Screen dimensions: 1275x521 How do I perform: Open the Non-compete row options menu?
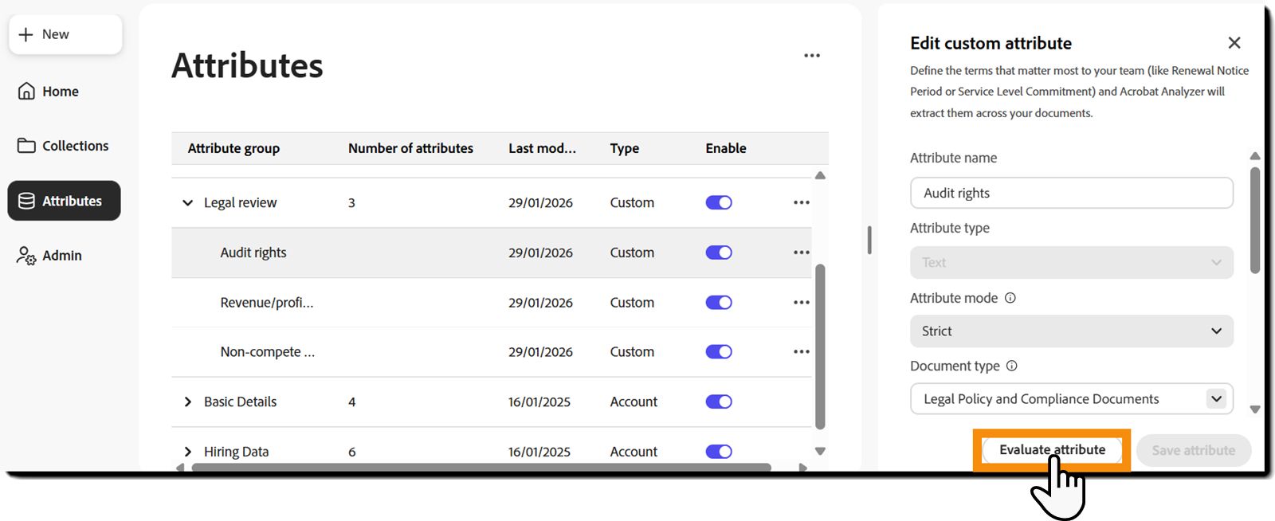802,351
